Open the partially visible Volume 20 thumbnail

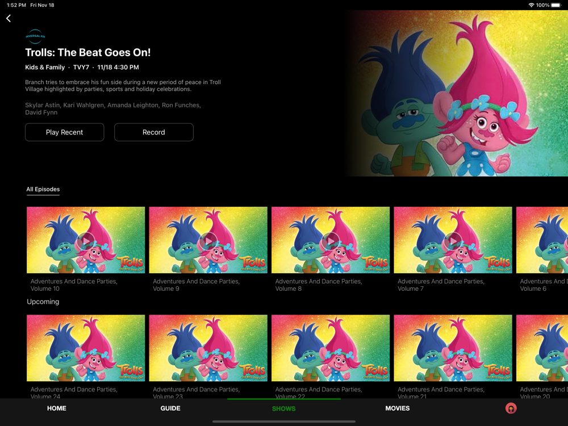pos(542,348)
